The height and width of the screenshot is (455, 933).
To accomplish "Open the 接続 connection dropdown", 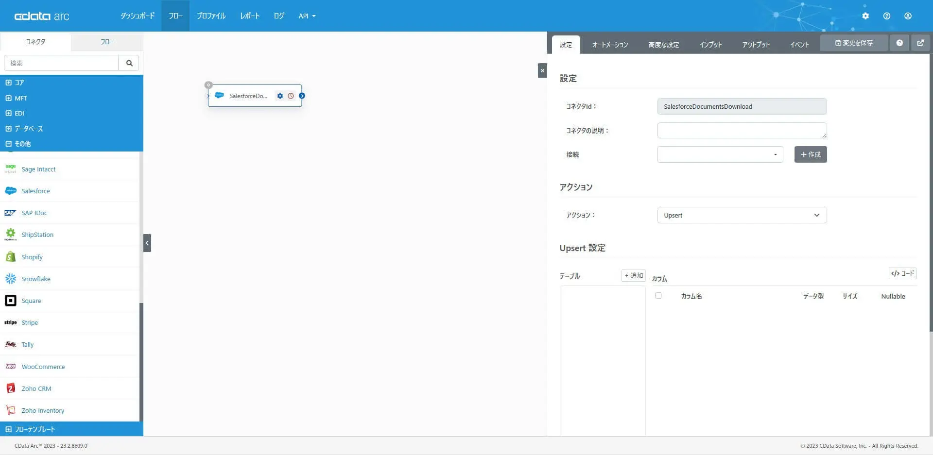I will (720, 154).
